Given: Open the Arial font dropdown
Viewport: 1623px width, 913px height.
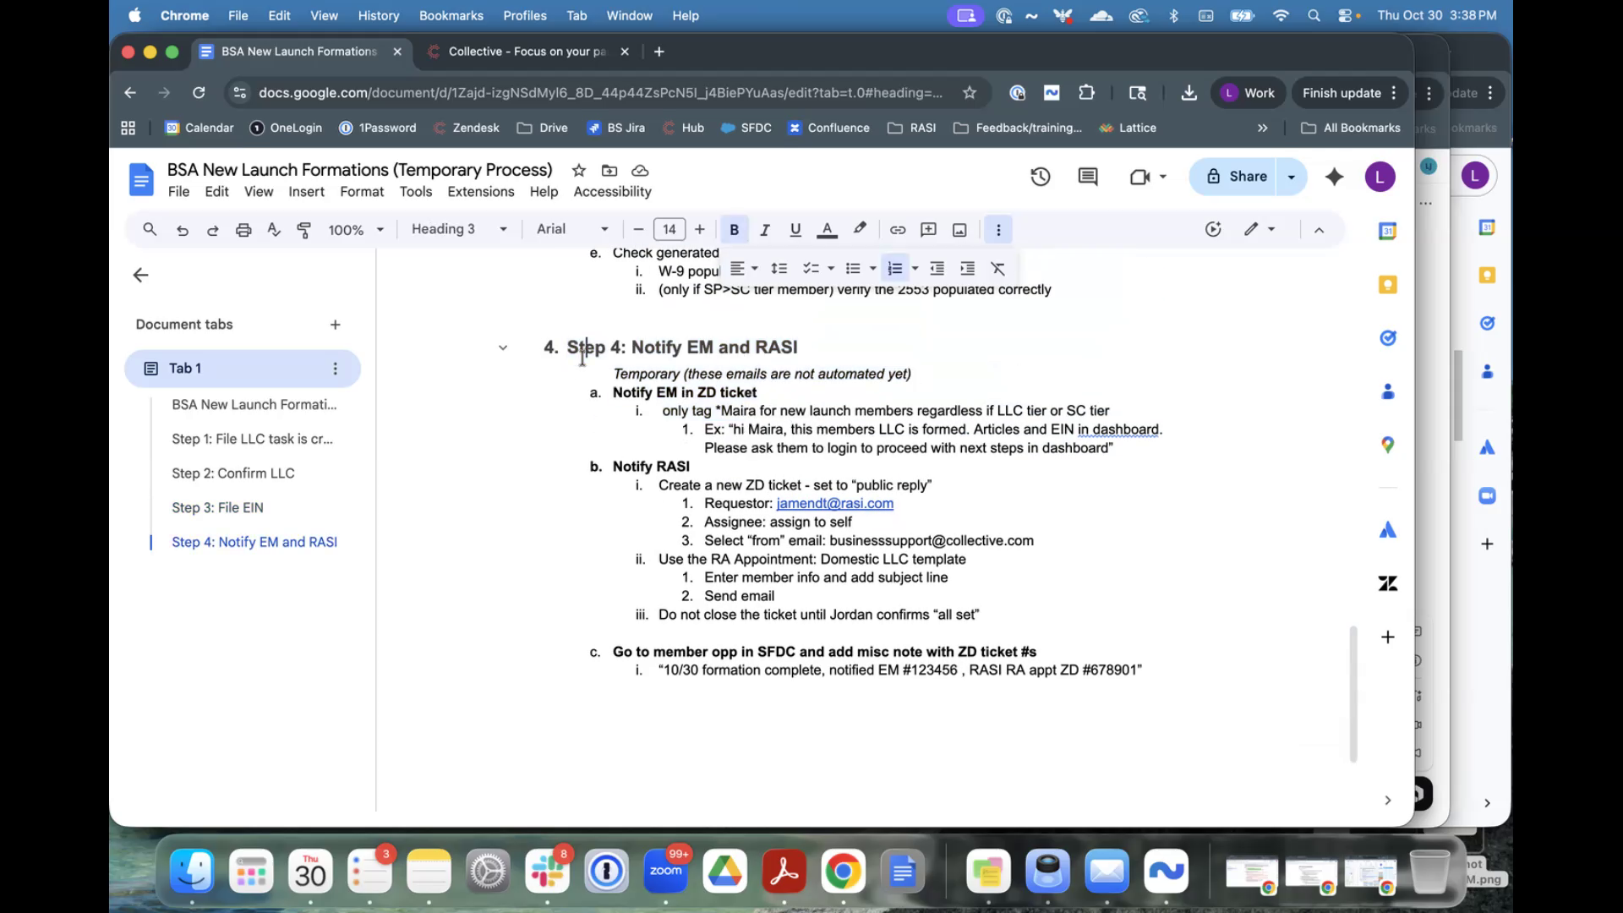Looking at the screenshot, I should [x=572, y=229].
